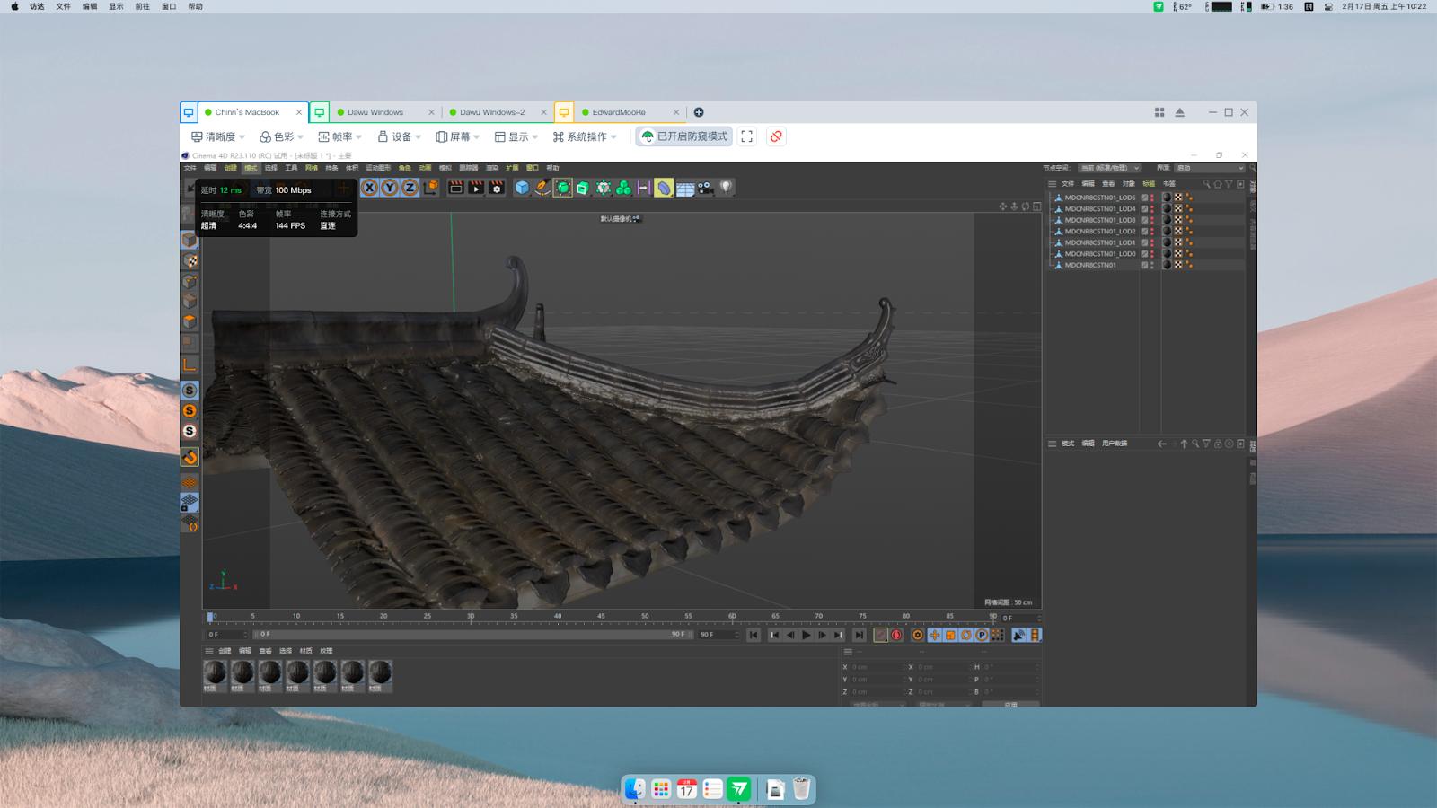The image size is (1437, 808).
Task: Open the 清晰度 clarity dropdown
Action: click(x=218, y=136)
